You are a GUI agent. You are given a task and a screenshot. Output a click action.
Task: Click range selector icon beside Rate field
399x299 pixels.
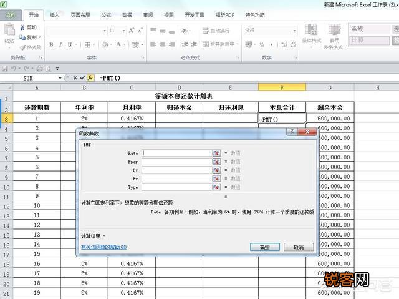pos(216,153)
